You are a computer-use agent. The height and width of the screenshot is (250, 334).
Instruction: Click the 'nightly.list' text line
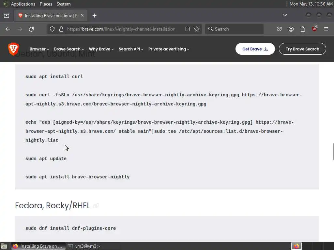(42, 141)
